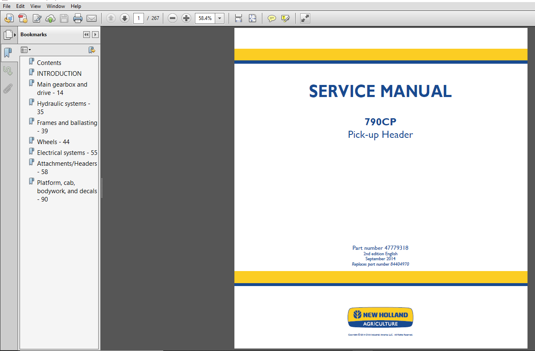
Task: Zoom out with the minus button
Action: click(x=173, y=18)
